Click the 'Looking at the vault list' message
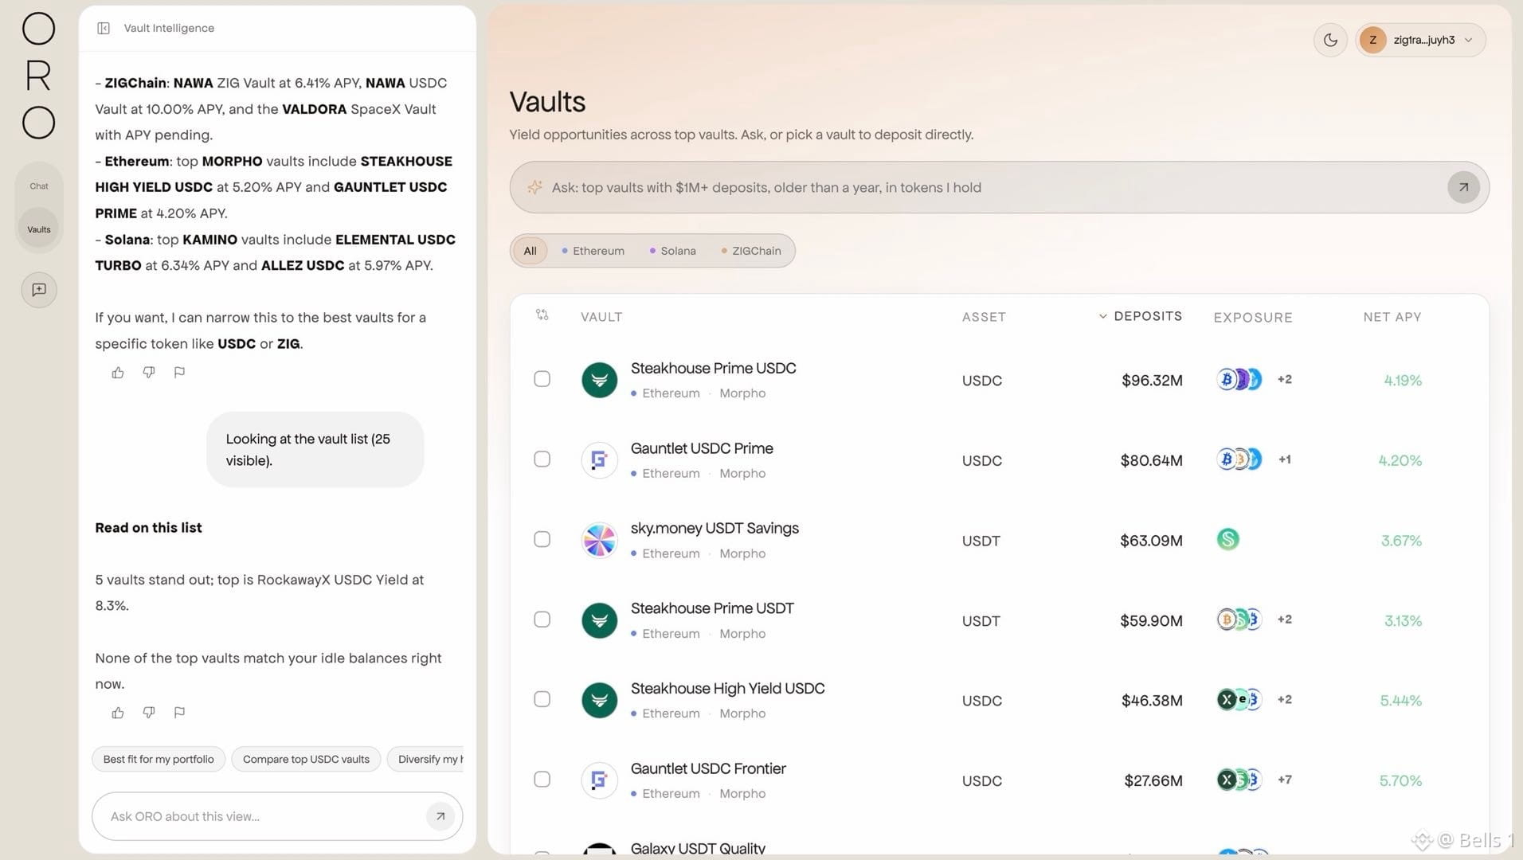 coord(315,450)
